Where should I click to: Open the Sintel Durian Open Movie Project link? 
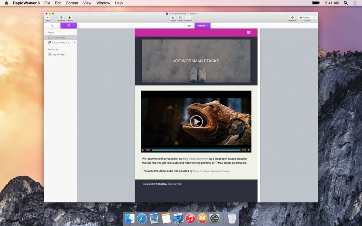211,171
